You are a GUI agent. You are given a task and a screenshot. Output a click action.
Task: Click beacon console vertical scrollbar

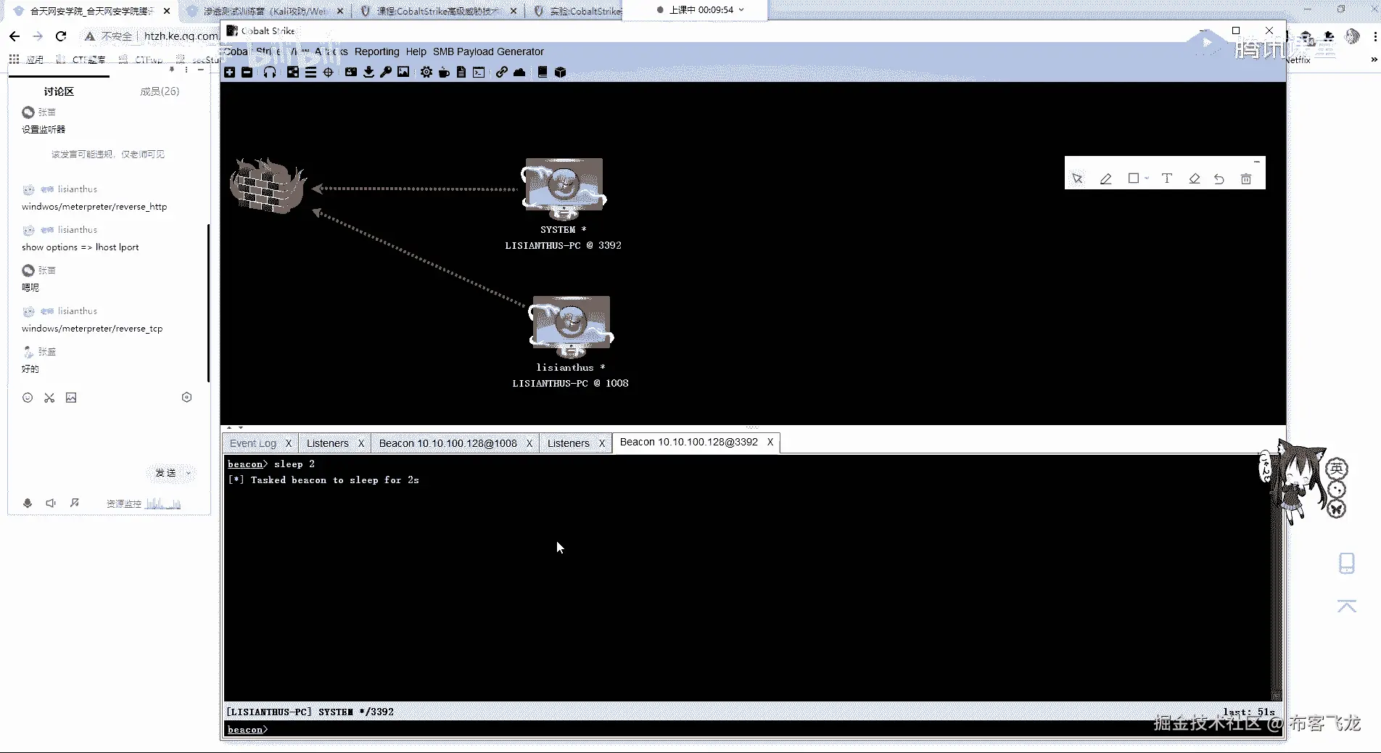click(x=1277, y=577)
